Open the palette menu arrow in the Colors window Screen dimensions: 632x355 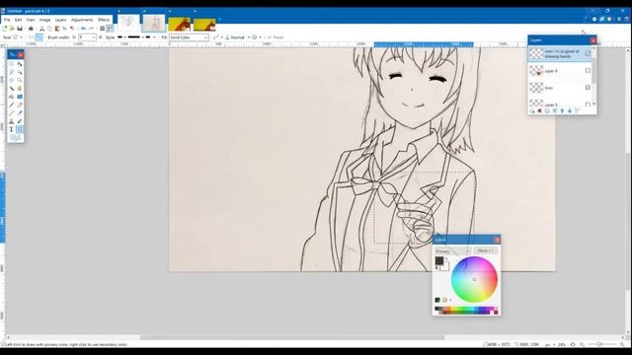pyautogui.click(x=450, y=300)
